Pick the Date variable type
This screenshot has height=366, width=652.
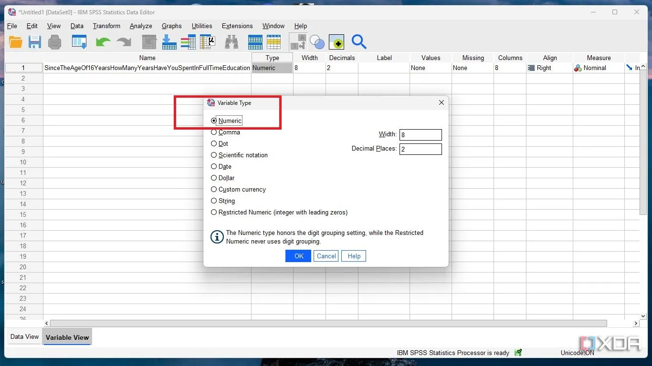[214, 166]
